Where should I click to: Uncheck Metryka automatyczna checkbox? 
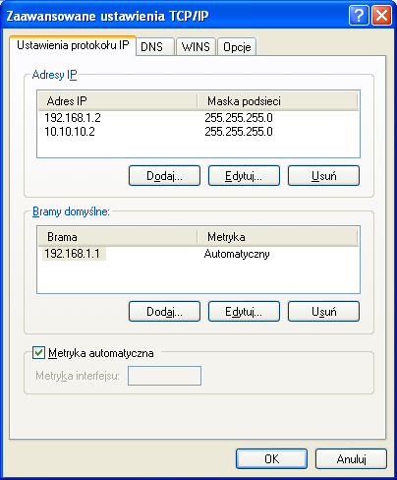pyautogui.click(x=38, y=353)
